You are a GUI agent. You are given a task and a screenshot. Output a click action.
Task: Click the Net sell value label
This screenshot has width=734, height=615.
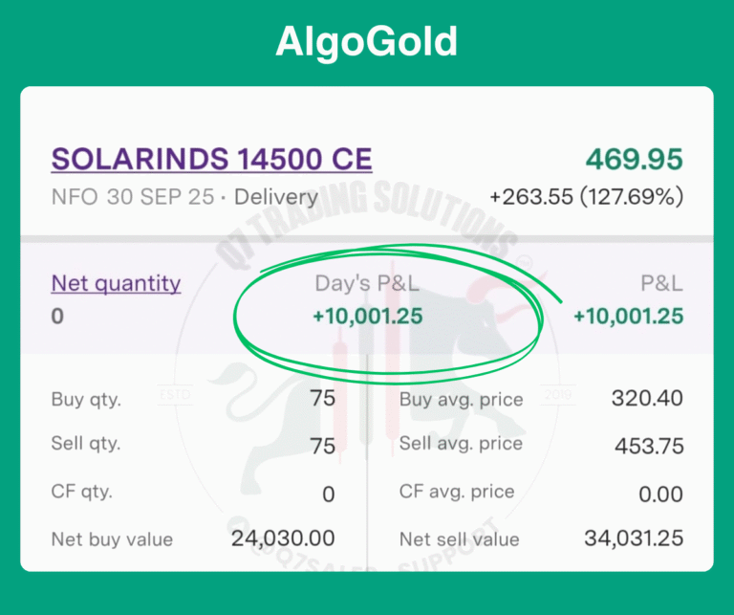460,539
